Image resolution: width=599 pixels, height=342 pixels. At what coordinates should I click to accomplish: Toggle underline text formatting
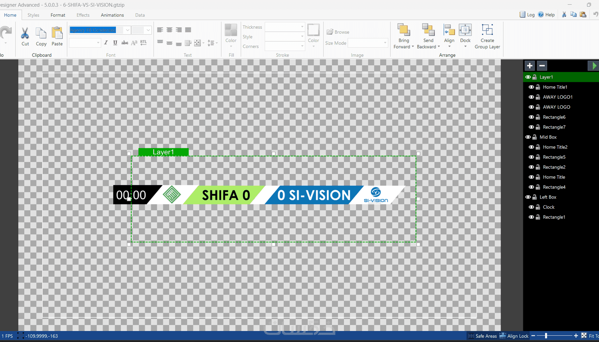pyautogui.click(x=115, y=43)
